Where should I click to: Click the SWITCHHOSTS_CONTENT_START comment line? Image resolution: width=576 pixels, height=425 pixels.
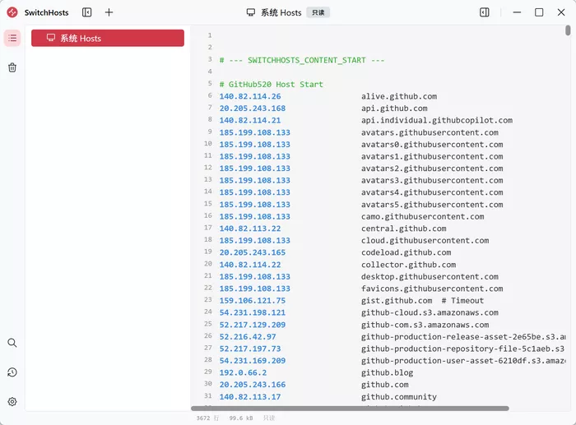(302, 60)
